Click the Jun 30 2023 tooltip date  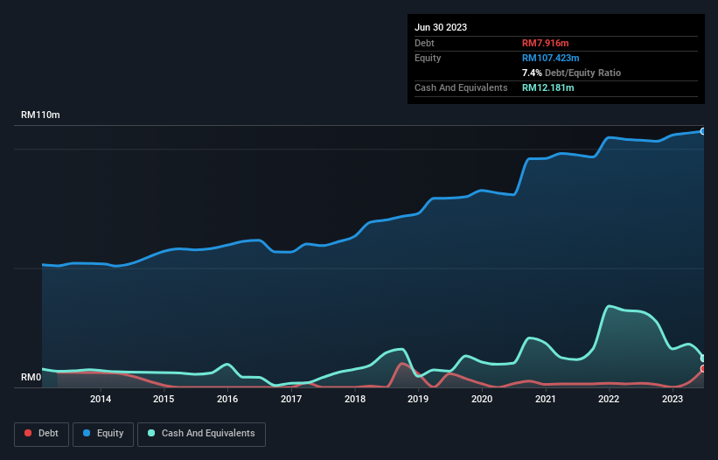[441, 27]
